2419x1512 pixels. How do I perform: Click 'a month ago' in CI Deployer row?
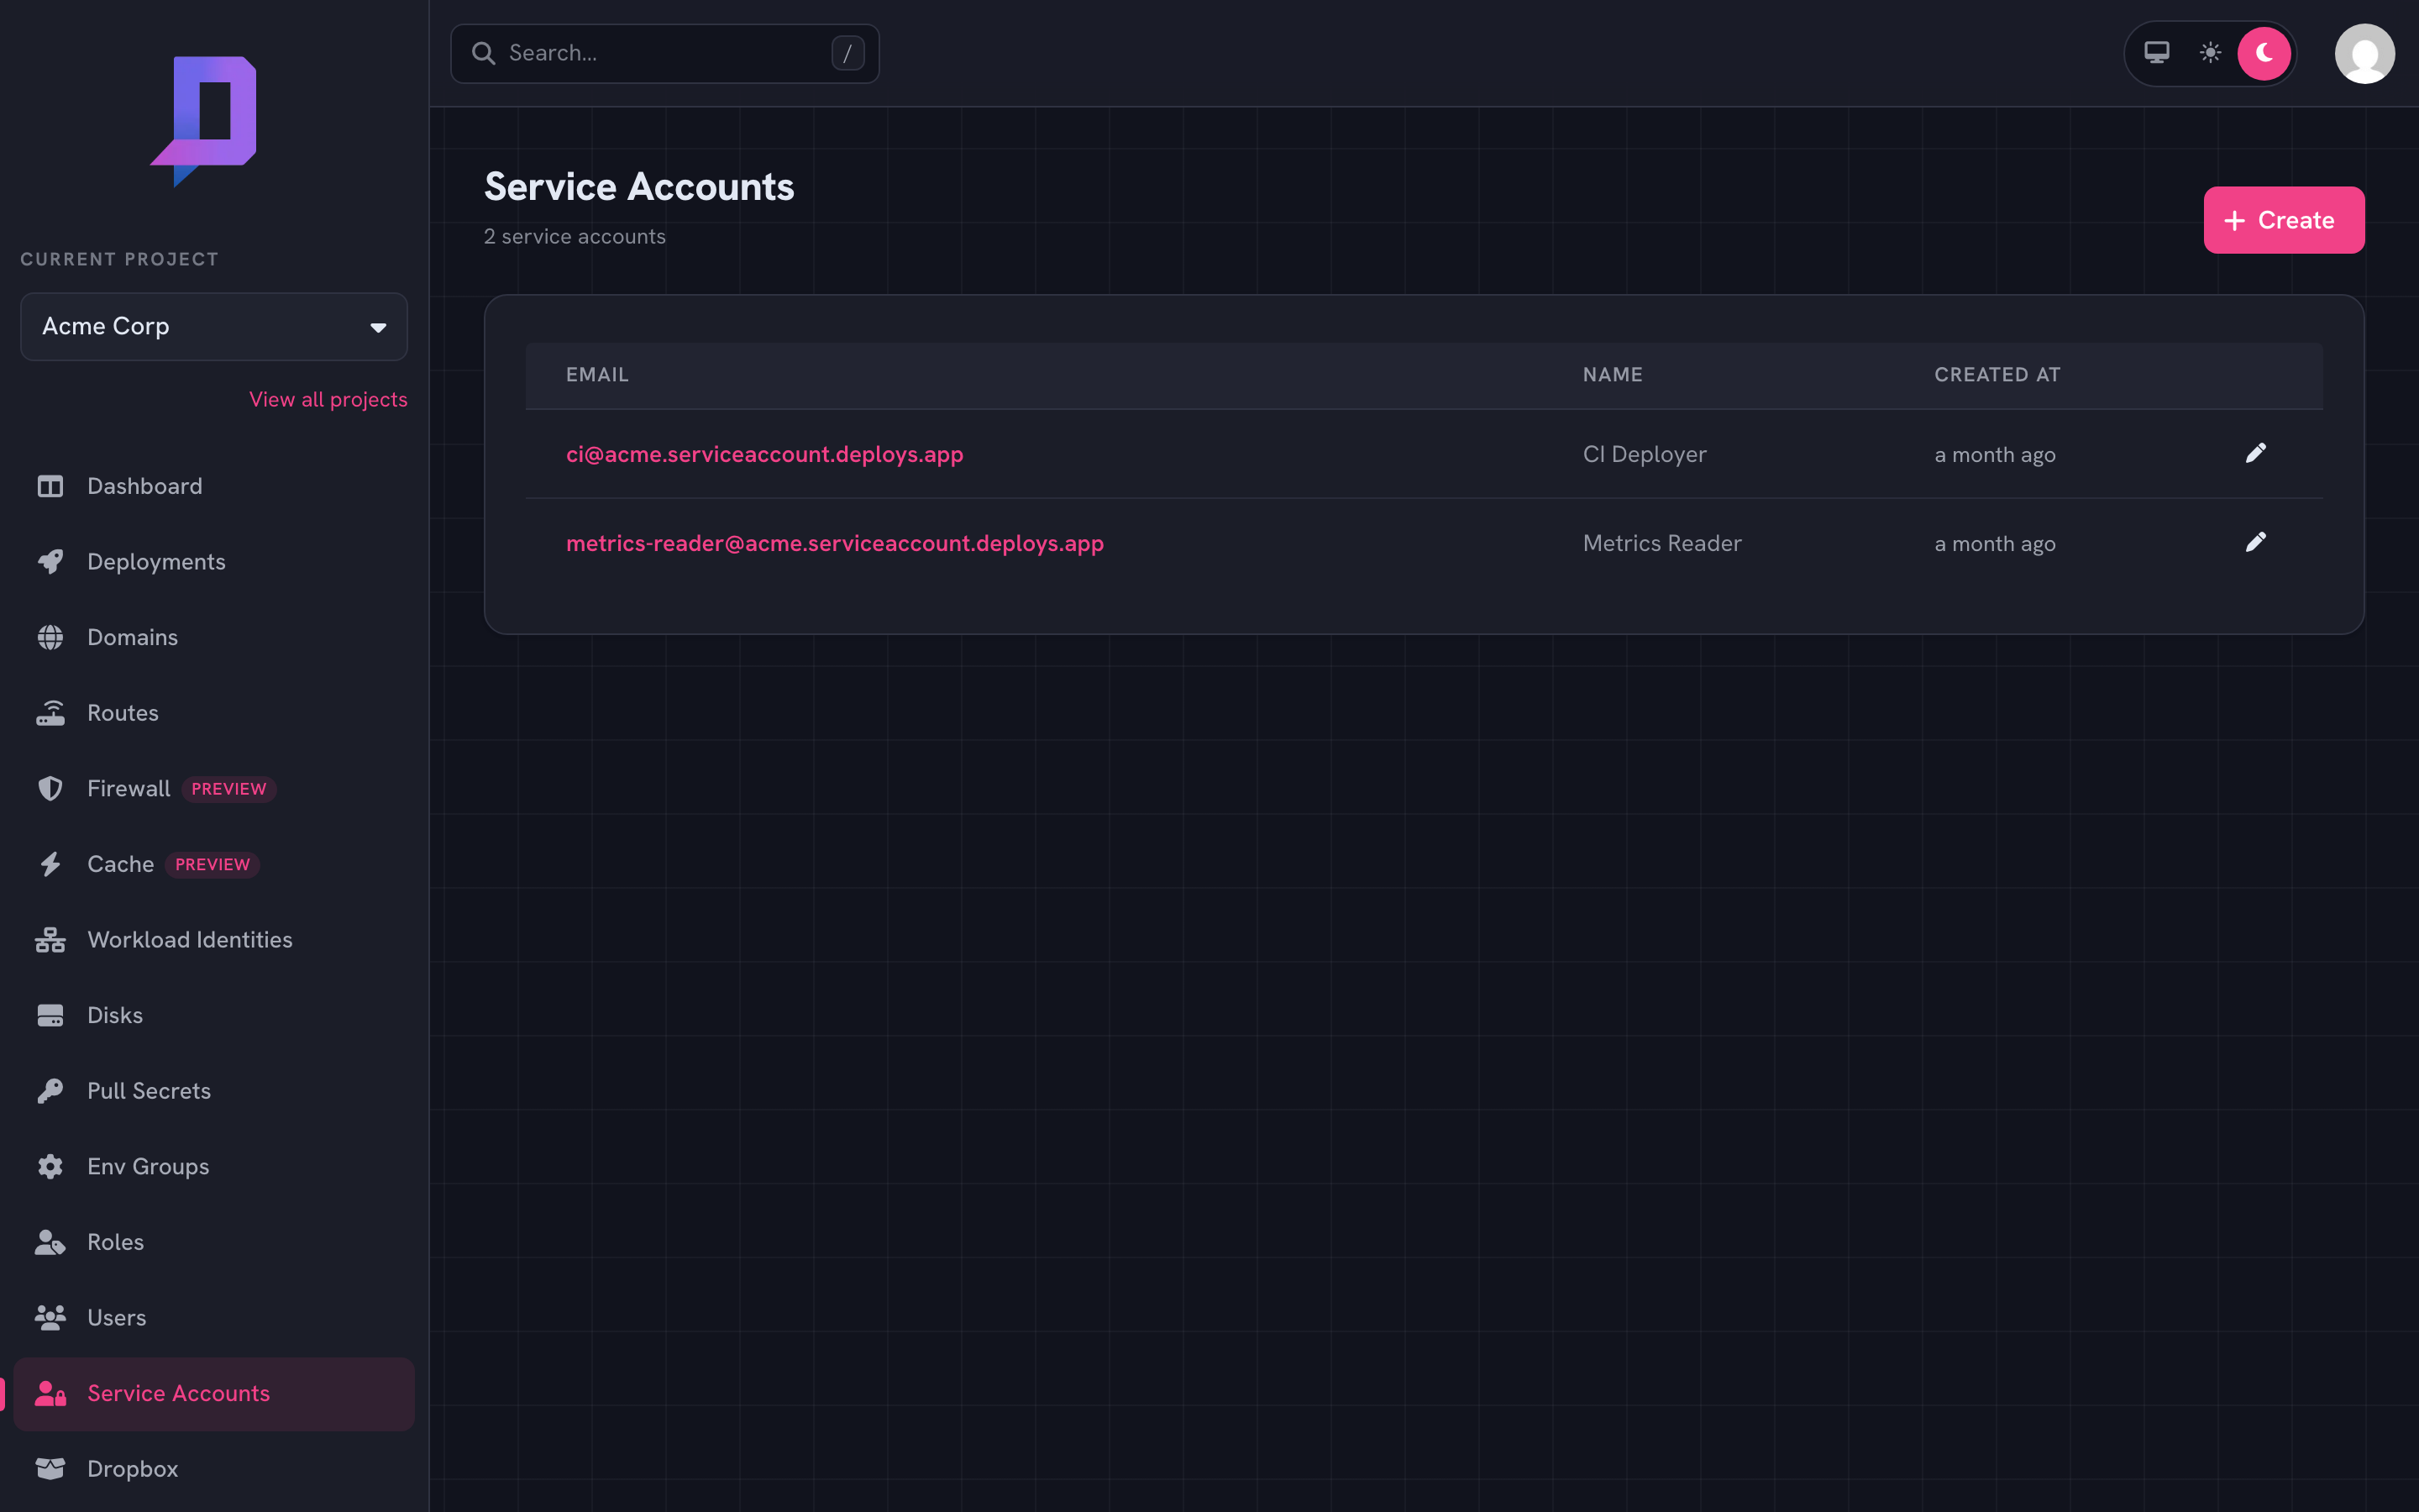pyautogui.click(x=1994, y=455)
